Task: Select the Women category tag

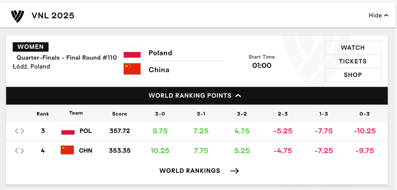Action: point(31,47)
